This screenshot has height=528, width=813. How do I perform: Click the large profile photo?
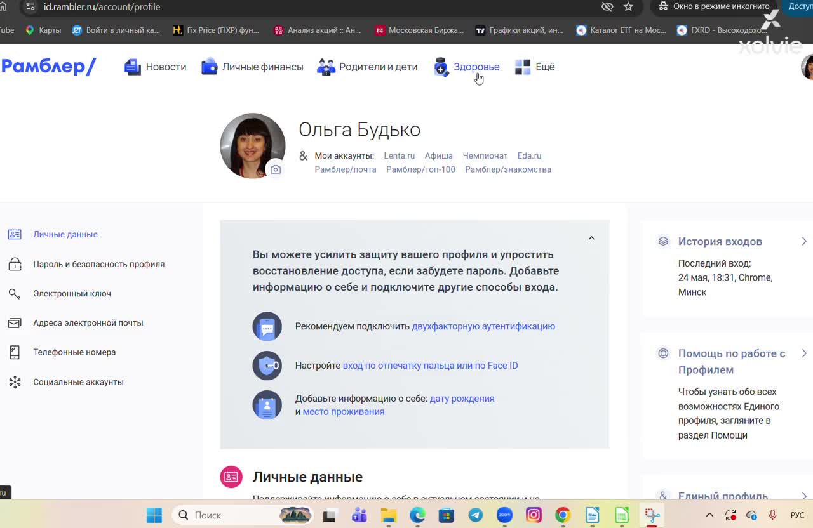tap(252, 145)
